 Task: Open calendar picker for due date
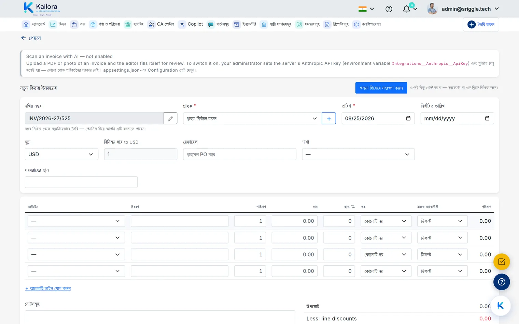[487, 118]
